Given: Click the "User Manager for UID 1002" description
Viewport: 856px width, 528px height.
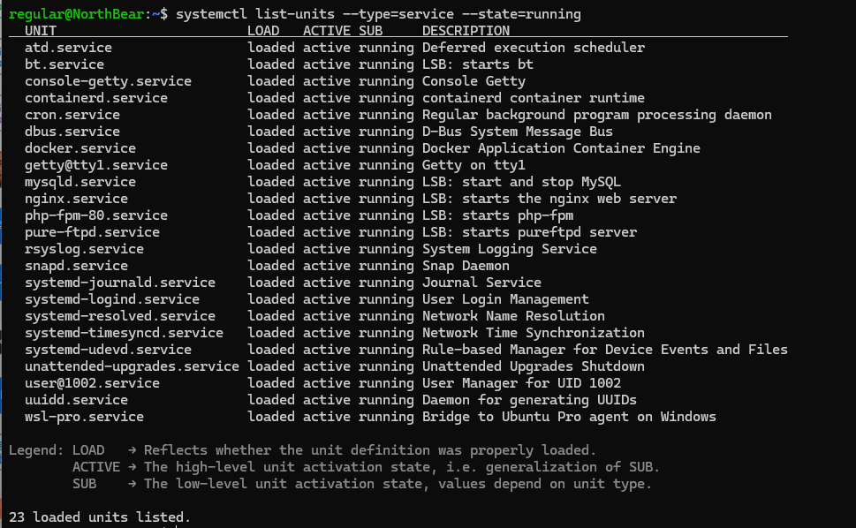Looking at the screenshot, I should tap(521, 383).
